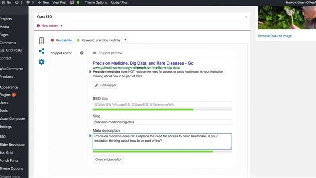
Task: Open Settings in the sidebar
Action: [6, 127]
